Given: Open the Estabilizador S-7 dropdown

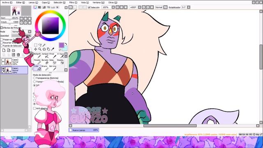Looking at the screenshot, I should point(189,7).
